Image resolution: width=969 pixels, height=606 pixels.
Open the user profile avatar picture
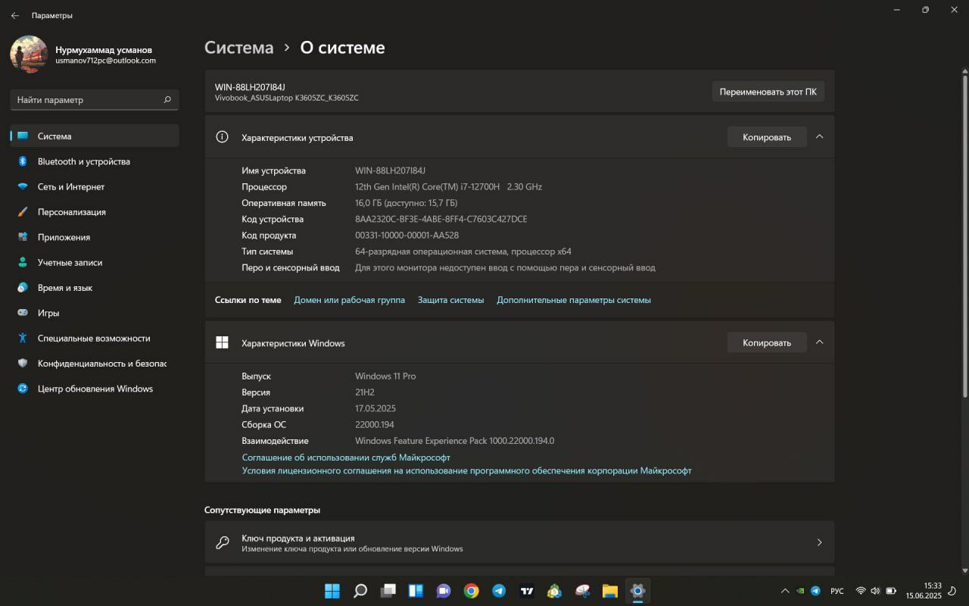coord(29,55)
